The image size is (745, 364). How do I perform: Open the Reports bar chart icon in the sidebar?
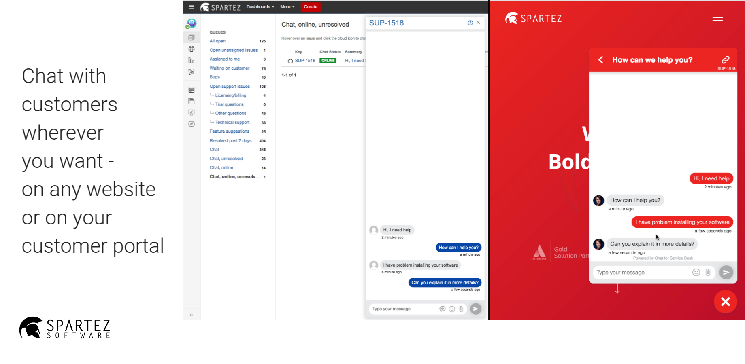click(192, 60)
